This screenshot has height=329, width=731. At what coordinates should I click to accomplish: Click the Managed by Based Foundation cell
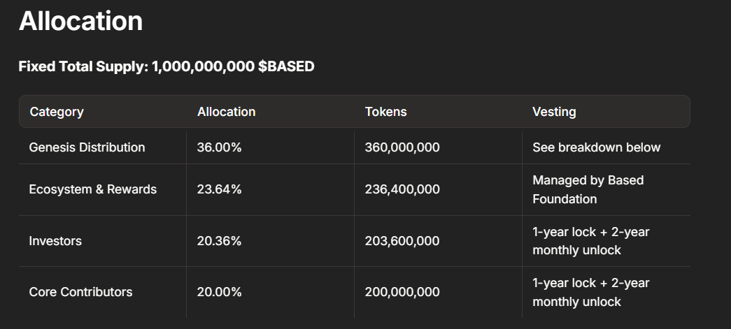point(588,189)
